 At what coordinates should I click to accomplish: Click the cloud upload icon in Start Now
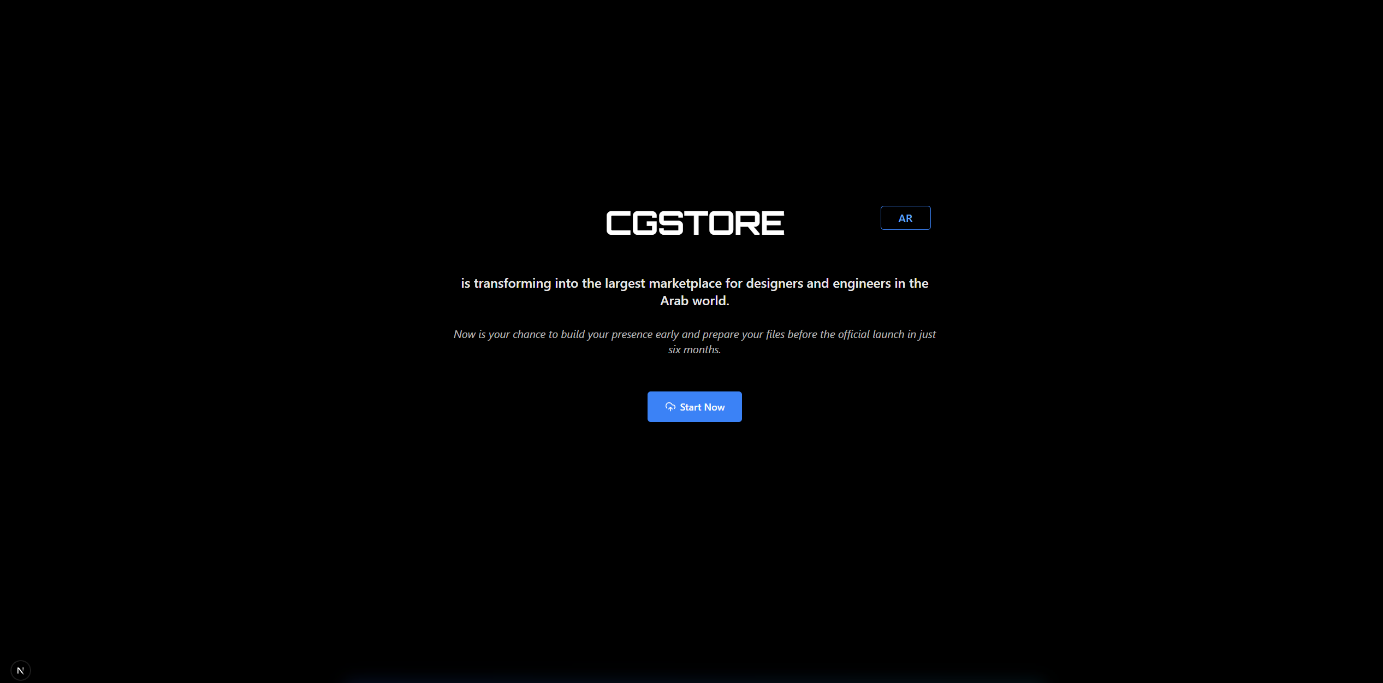[670, 407]
